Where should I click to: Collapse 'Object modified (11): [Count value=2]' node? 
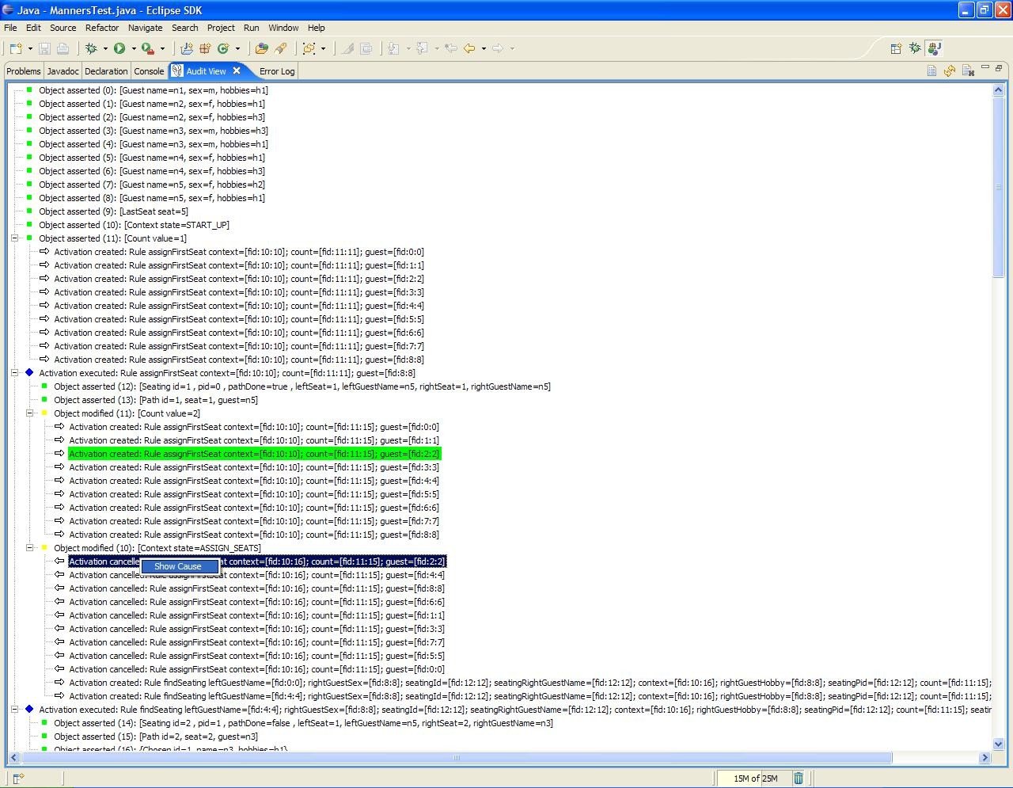click(30, 413)
